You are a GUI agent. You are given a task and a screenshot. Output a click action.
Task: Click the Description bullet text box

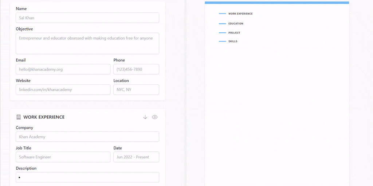click(87, 178)
